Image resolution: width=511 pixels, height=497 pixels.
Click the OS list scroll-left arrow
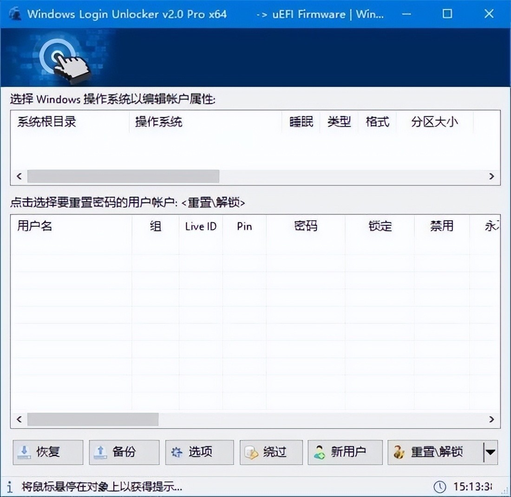[19, 177]
